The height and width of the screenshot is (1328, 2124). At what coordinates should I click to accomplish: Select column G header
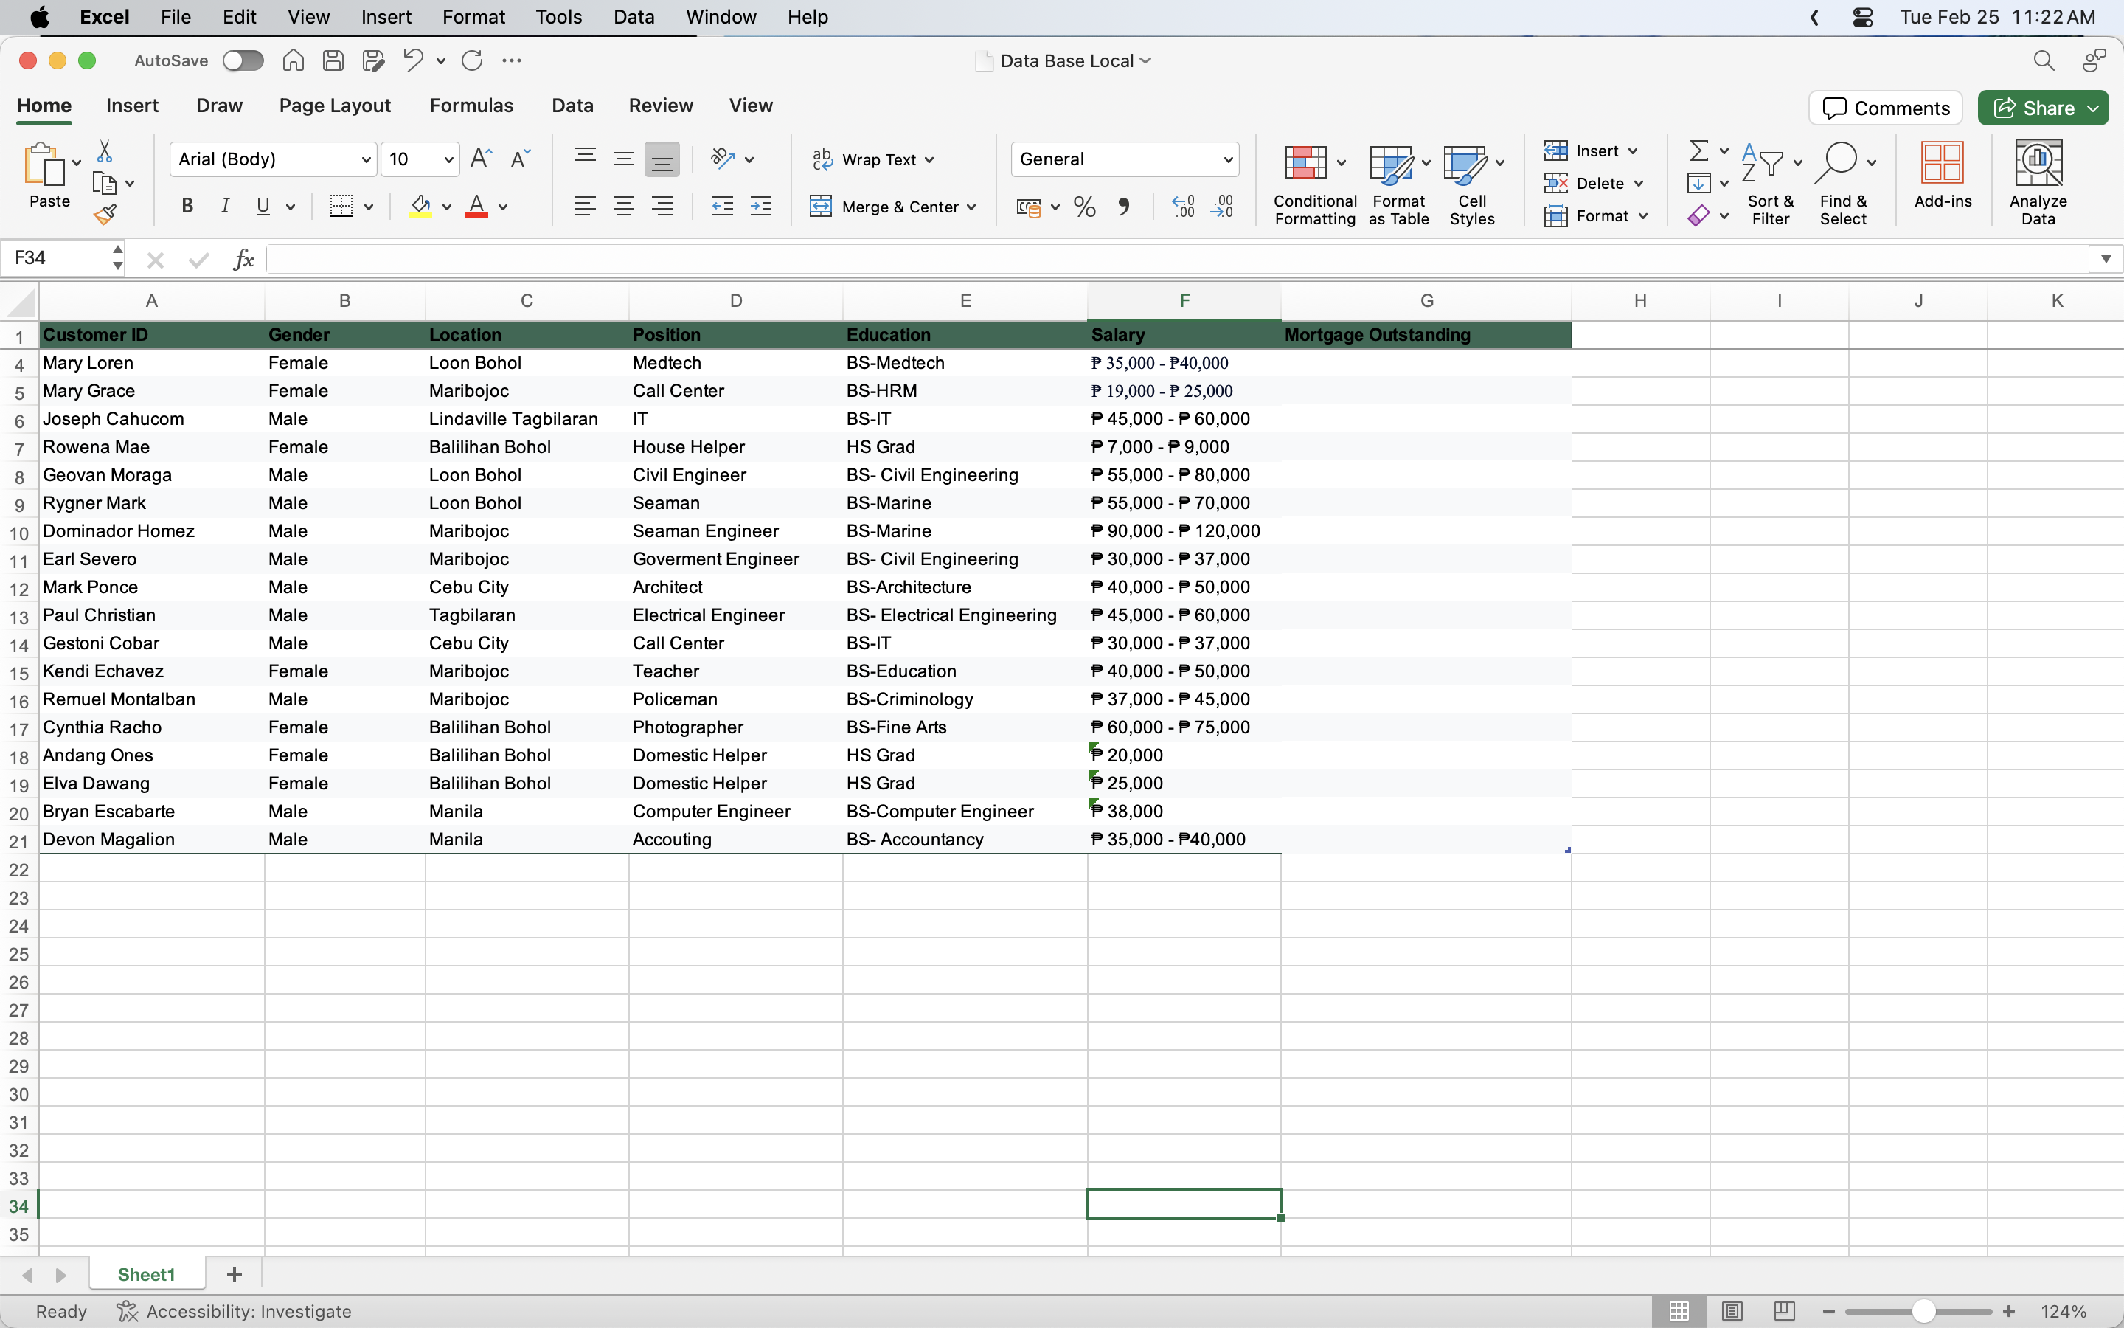[x=1426, y=301]
